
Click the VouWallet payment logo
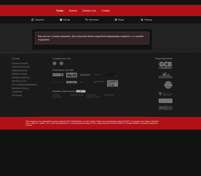[x=58, y=82]
